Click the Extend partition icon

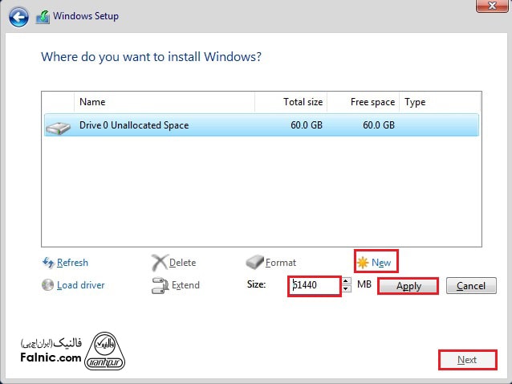pos(159,285)
